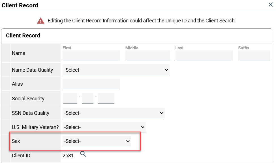Viewport: 276px width, 165px height.
Task: Expand the SSN Data Quality dropdown
Action: tap(114, 113)
